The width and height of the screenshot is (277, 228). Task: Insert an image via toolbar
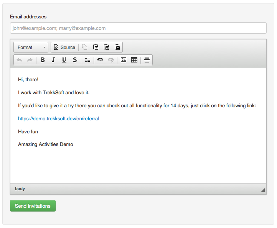coord(124,60)
